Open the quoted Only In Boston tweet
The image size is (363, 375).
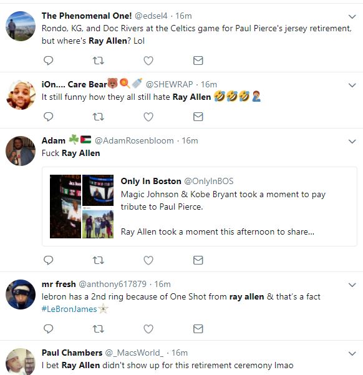[200, 207]
